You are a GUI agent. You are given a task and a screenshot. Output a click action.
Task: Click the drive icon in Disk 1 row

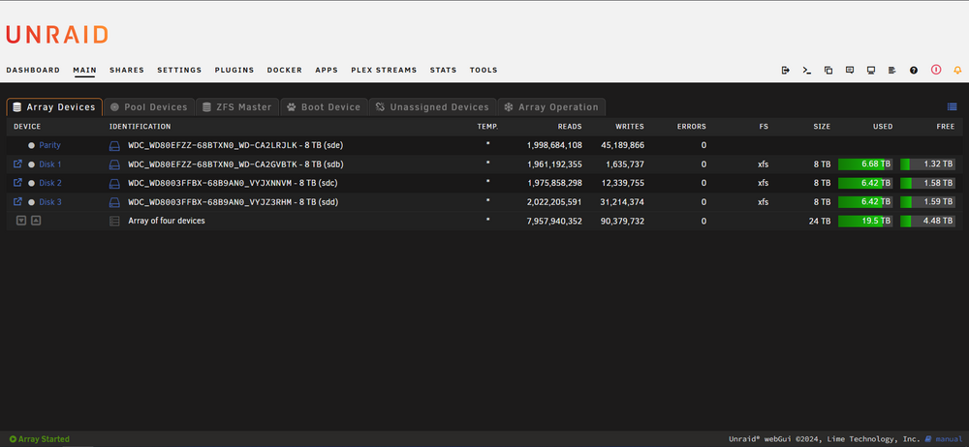click(114, 164)
